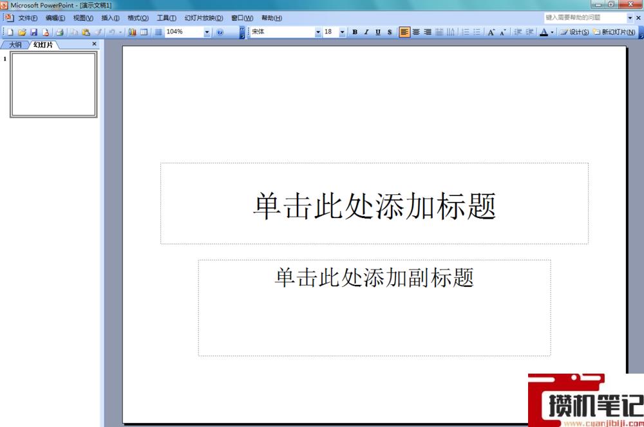Open the 插入(I) menu

click(x=110, y=18)
